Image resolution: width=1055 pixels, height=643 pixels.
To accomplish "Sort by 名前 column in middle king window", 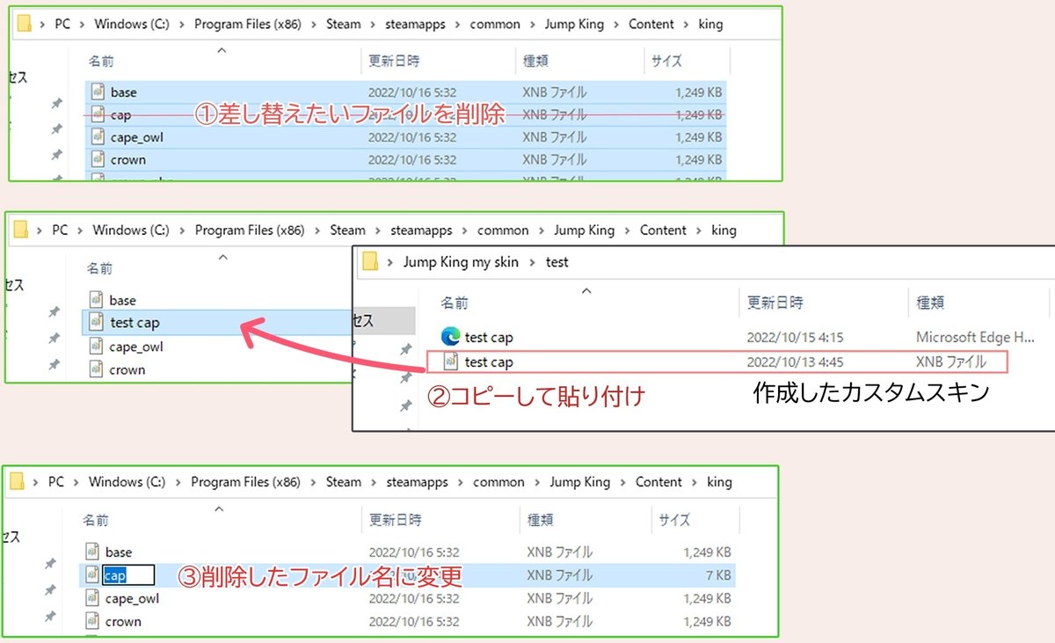I will point(99,268).
